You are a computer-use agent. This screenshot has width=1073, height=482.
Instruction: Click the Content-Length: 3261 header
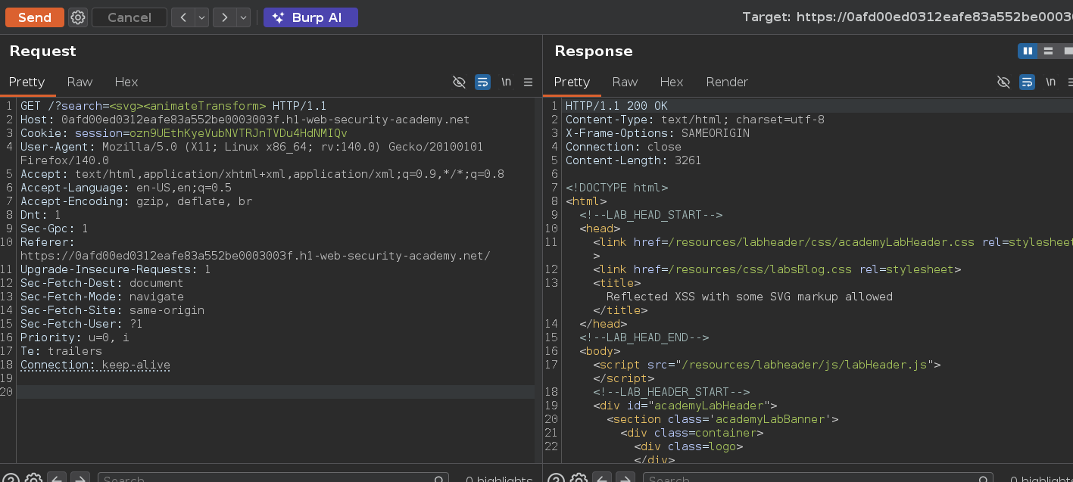[x=633, y=160]
